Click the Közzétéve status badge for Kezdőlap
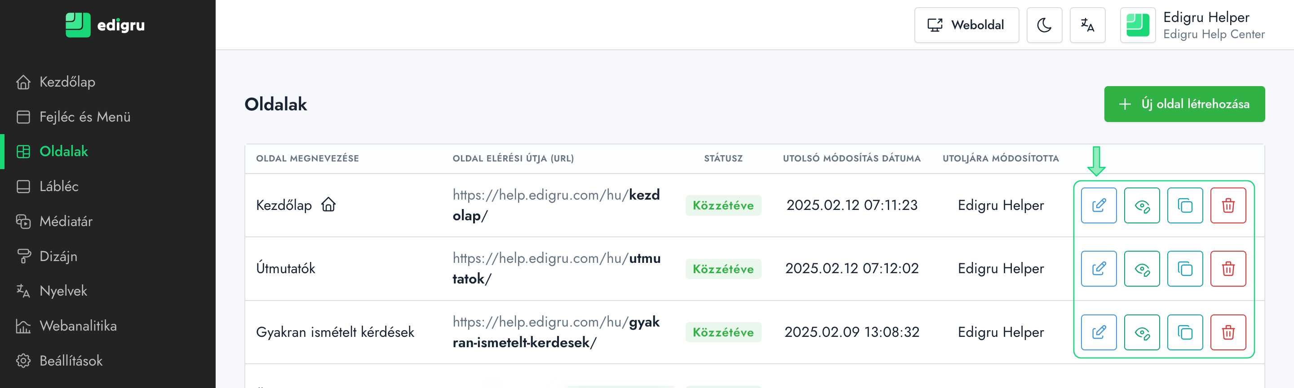The width and height of the screenshot is (1294, 388). pyautogui.click(x=723, y=205)
